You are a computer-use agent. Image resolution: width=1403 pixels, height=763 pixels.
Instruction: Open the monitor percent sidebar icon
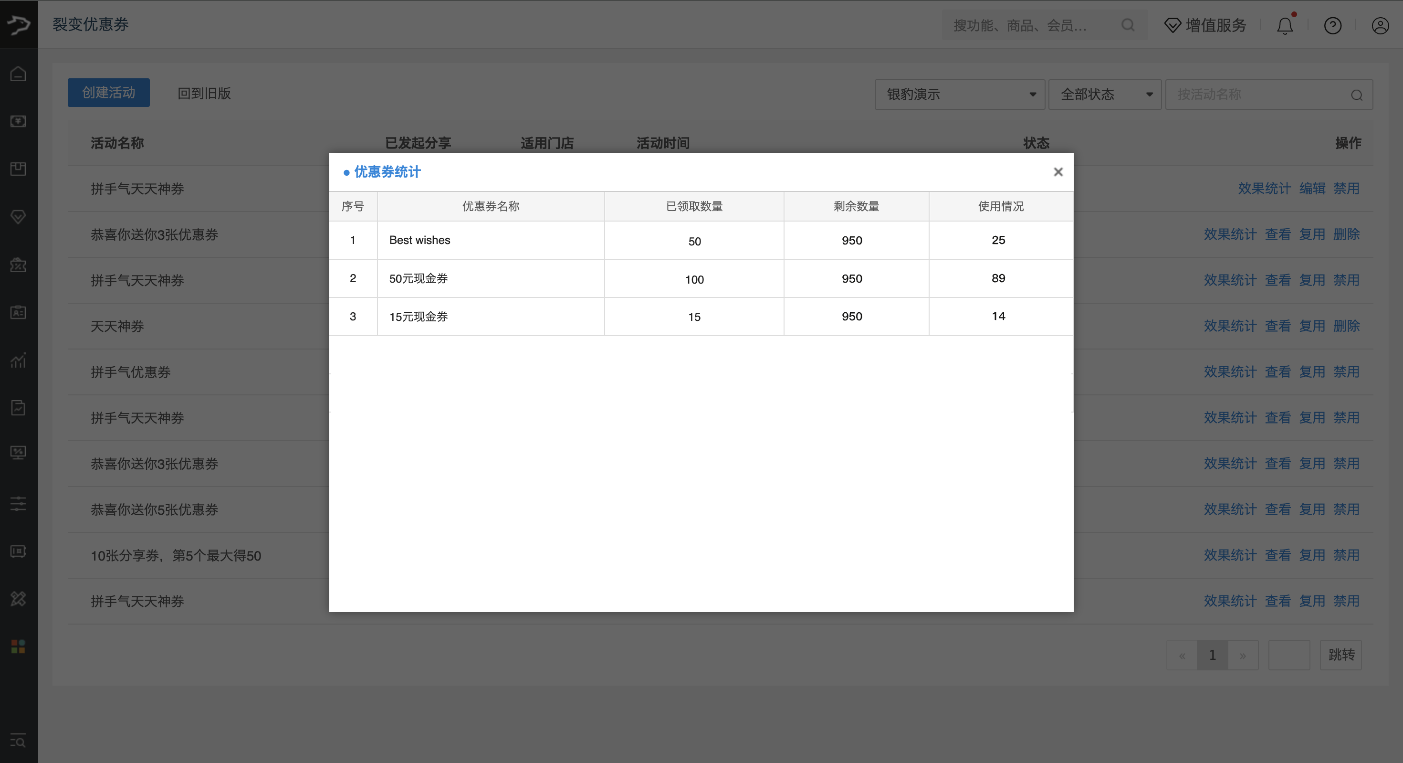pyautogui.click(x=19, y=453)
